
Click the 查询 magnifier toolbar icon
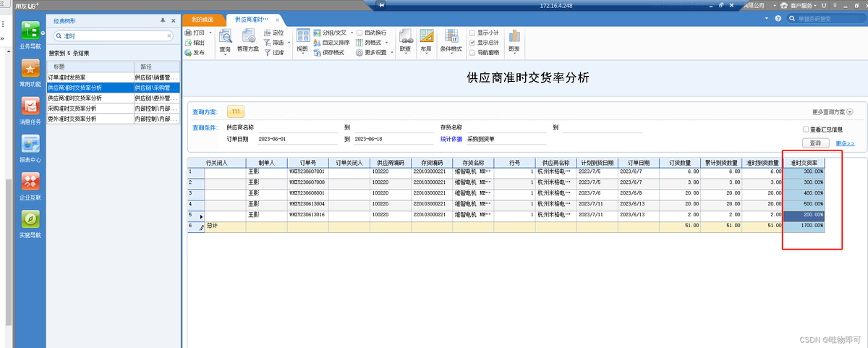[226, 38]
